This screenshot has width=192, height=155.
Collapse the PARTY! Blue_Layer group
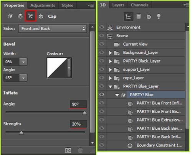(110, 87)
